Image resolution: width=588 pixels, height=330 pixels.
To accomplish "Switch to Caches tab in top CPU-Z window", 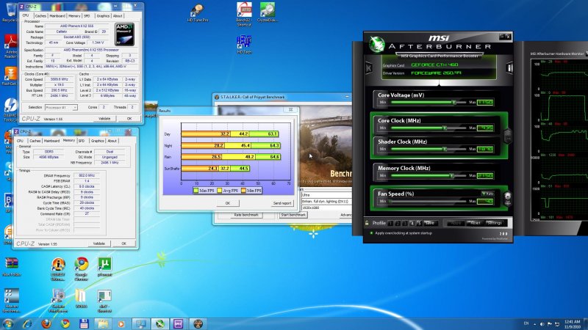I will click(40, 15).
